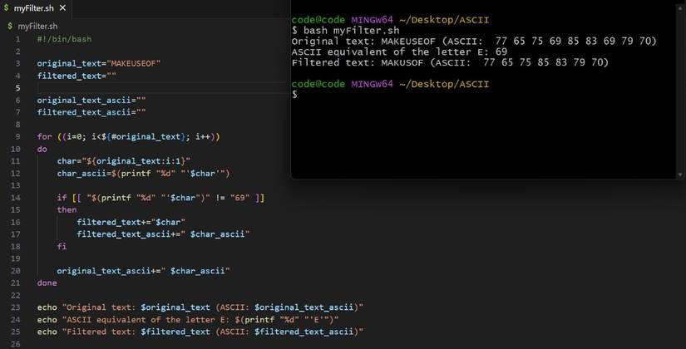Click the 'done' keyword in the code
The height and width of the screenshot is (349, 686).
click(x=47, y=283)
